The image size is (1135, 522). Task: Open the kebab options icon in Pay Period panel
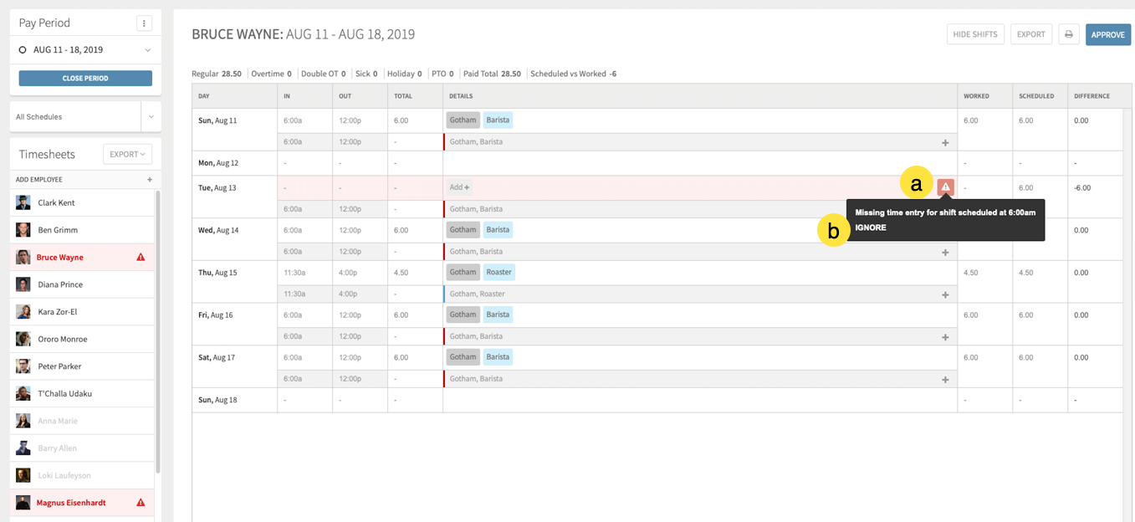tap(144, 23)
